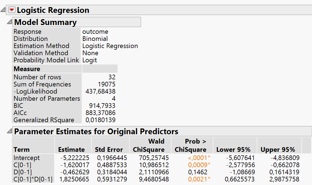The height and width of the screenshot is (185, 312).
Task: Select the Logit link value
Action: (x=89, y=60)
